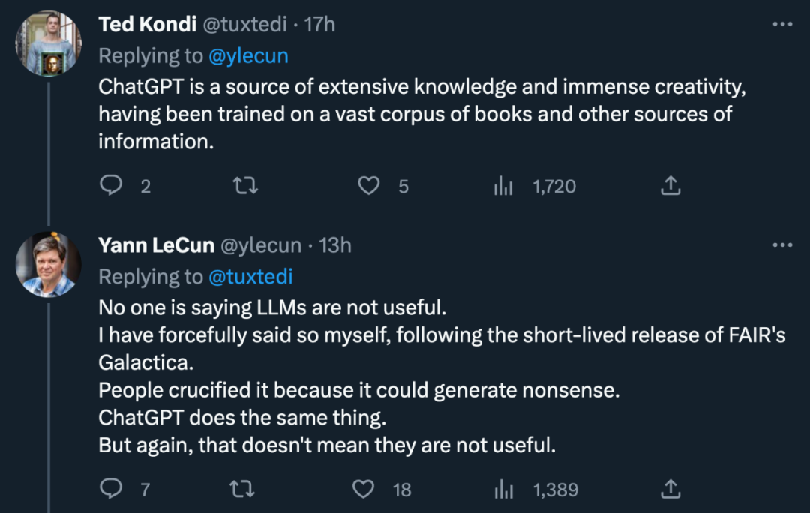Share Ted Kondi's tweet
Image resolution: width=810 pixels, height=513 pixels.
[670, 186]
